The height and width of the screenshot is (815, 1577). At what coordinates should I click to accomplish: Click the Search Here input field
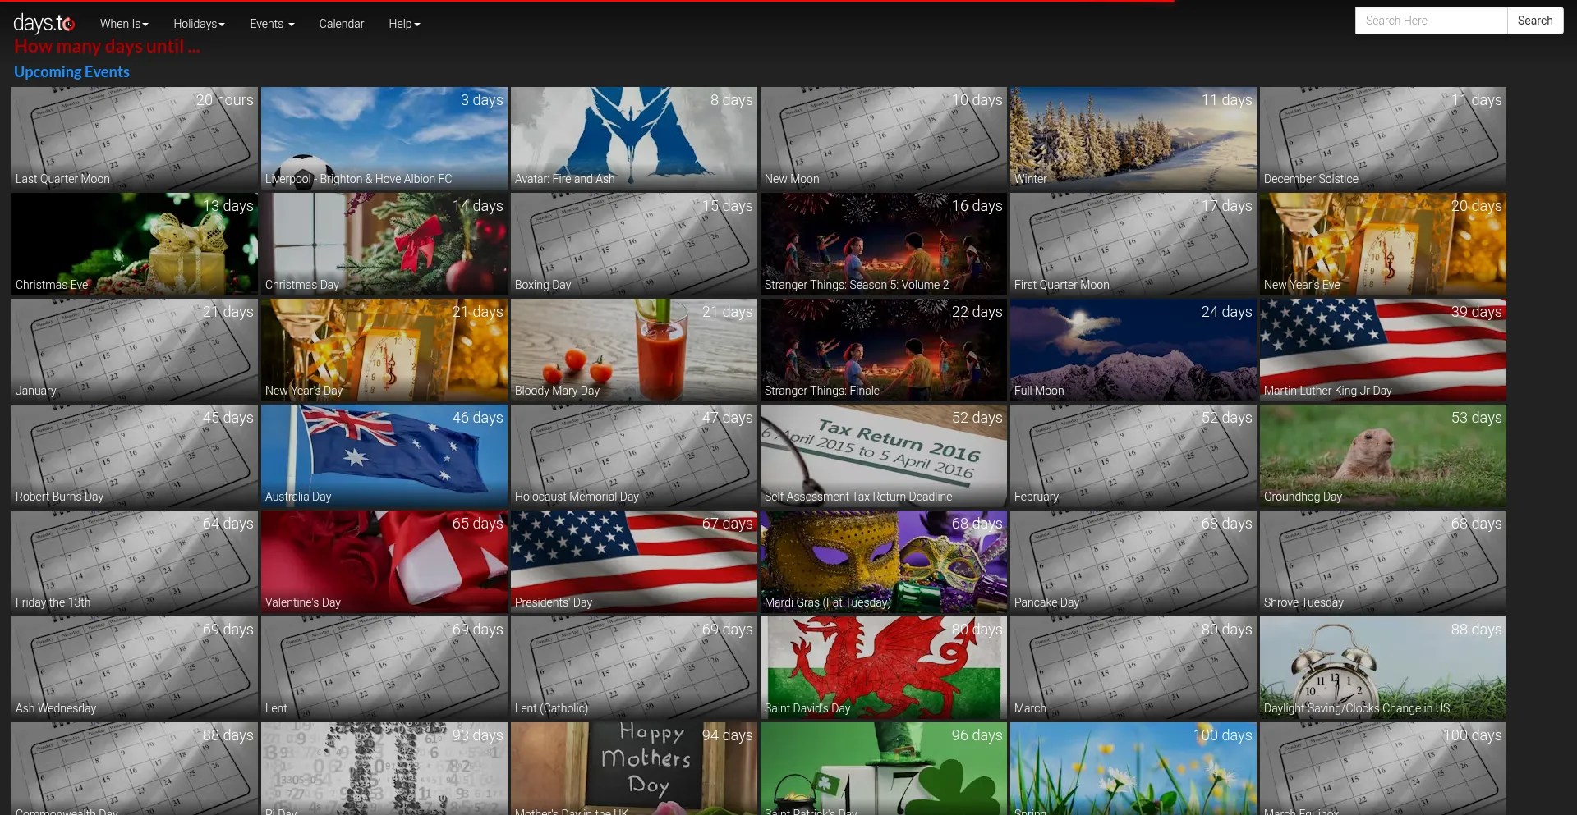(x=1430, y=21)
